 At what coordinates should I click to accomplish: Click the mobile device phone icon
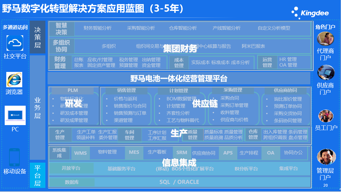tap(15, 158)
